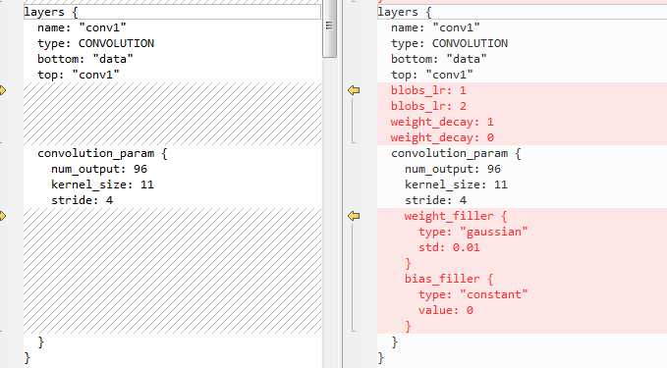The image size is (667, 368).
Task: Place cursor on right 'bottom: "data"' line
Action: pyautogui.click(x=439, y=59)
